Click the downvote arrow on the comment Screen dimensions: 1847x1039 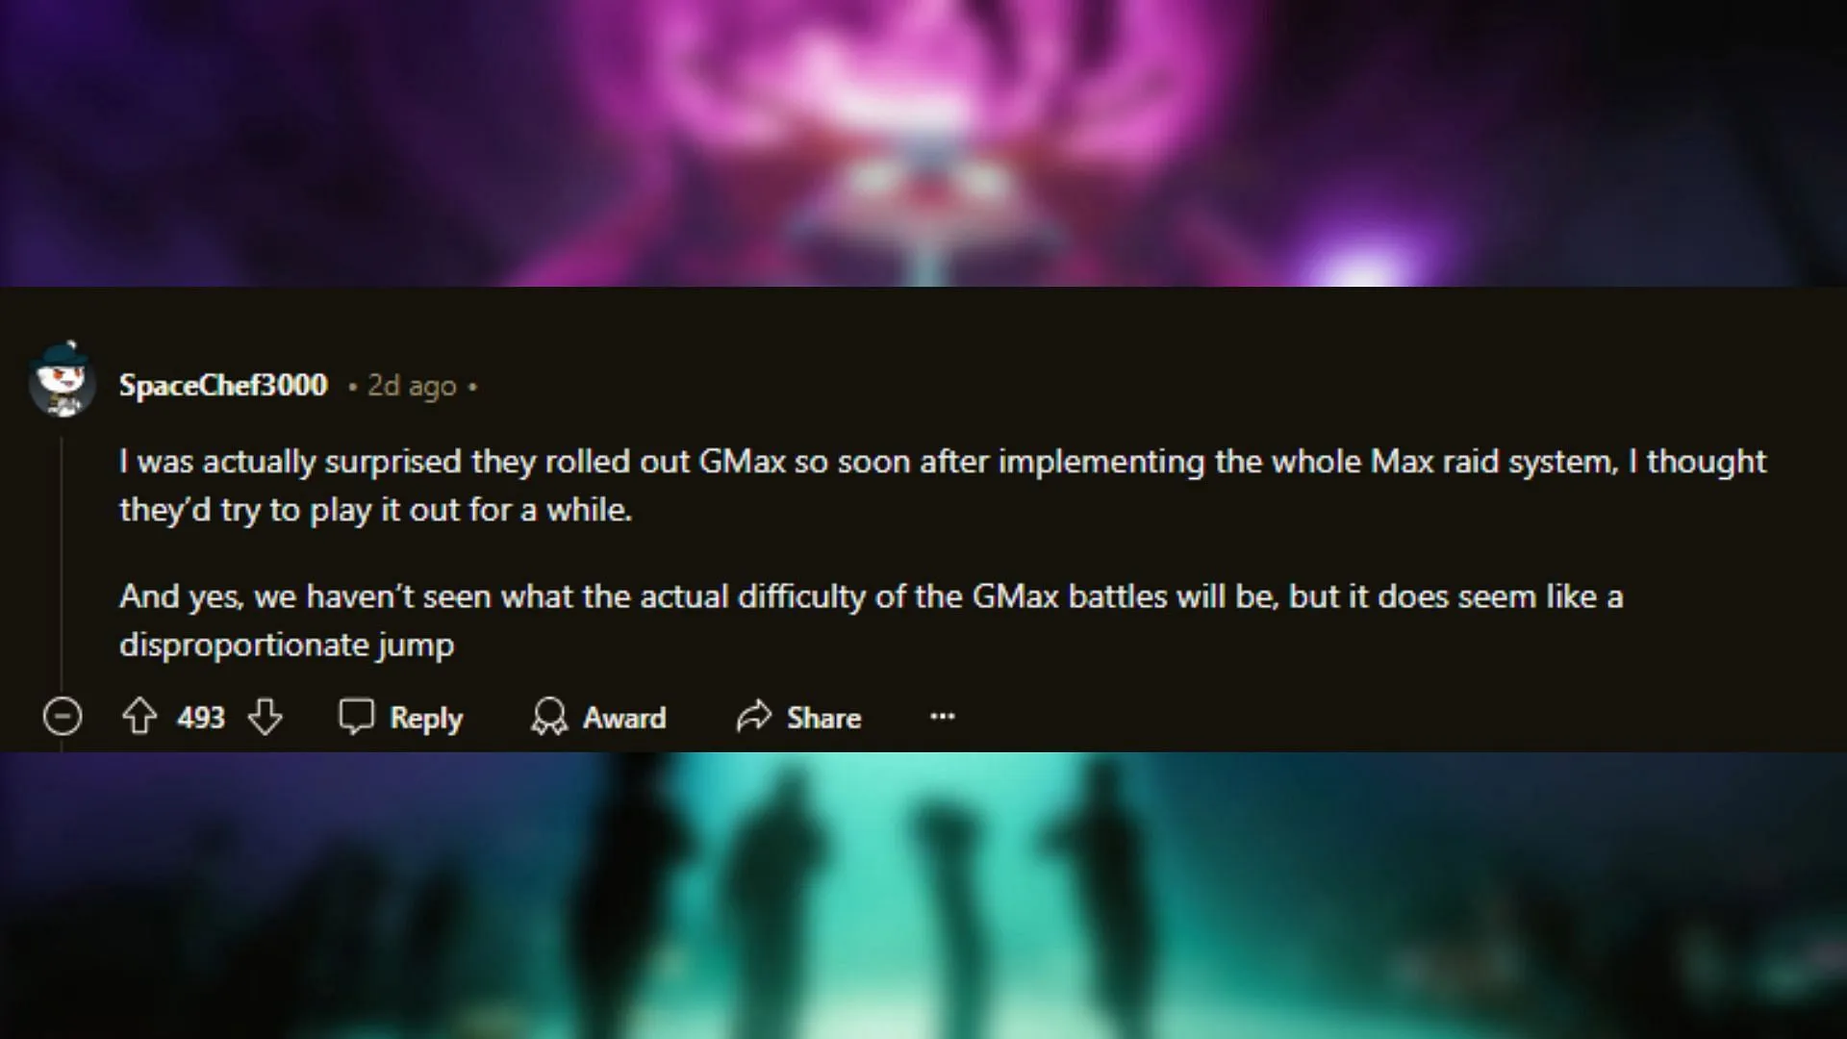tap(266, 718)
